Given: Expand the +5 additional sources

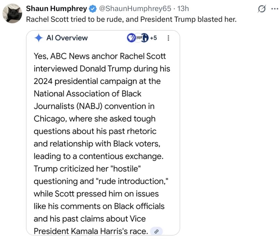Looking at the screenshot, I should coord(153,38).
